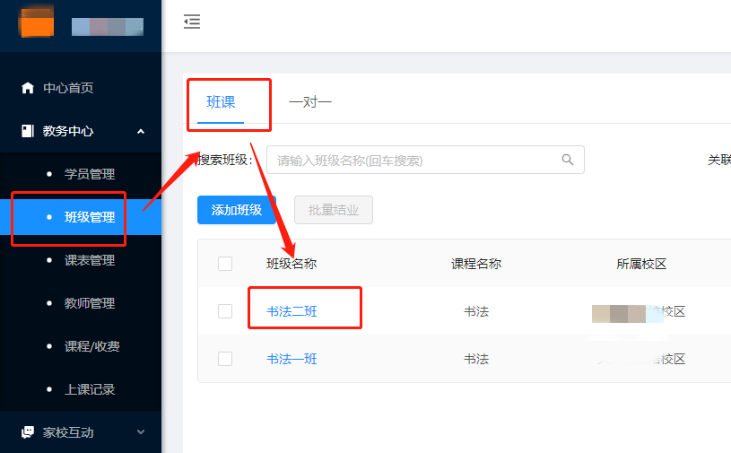Click the orange logo in the top-left

point(37,22)
